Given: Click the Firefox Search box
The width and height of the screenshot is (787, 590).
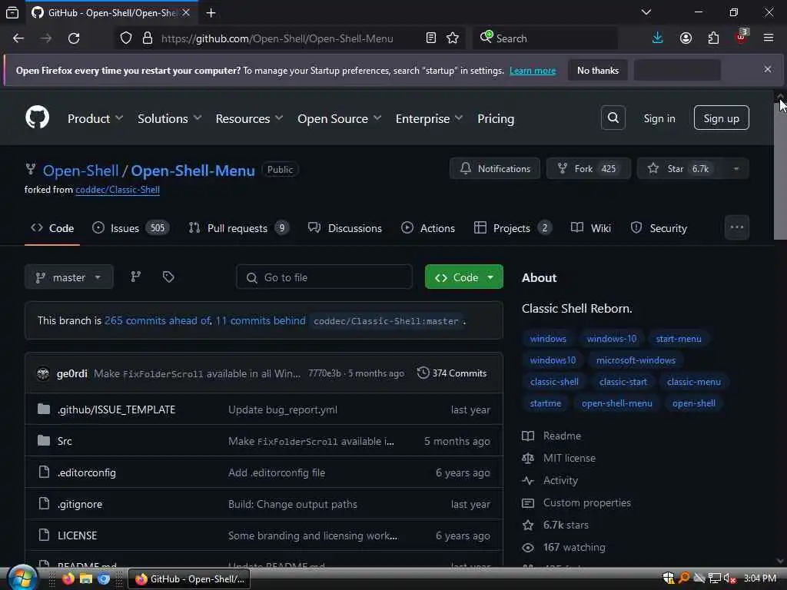Looking at the screenshot, I should [545, 38].
